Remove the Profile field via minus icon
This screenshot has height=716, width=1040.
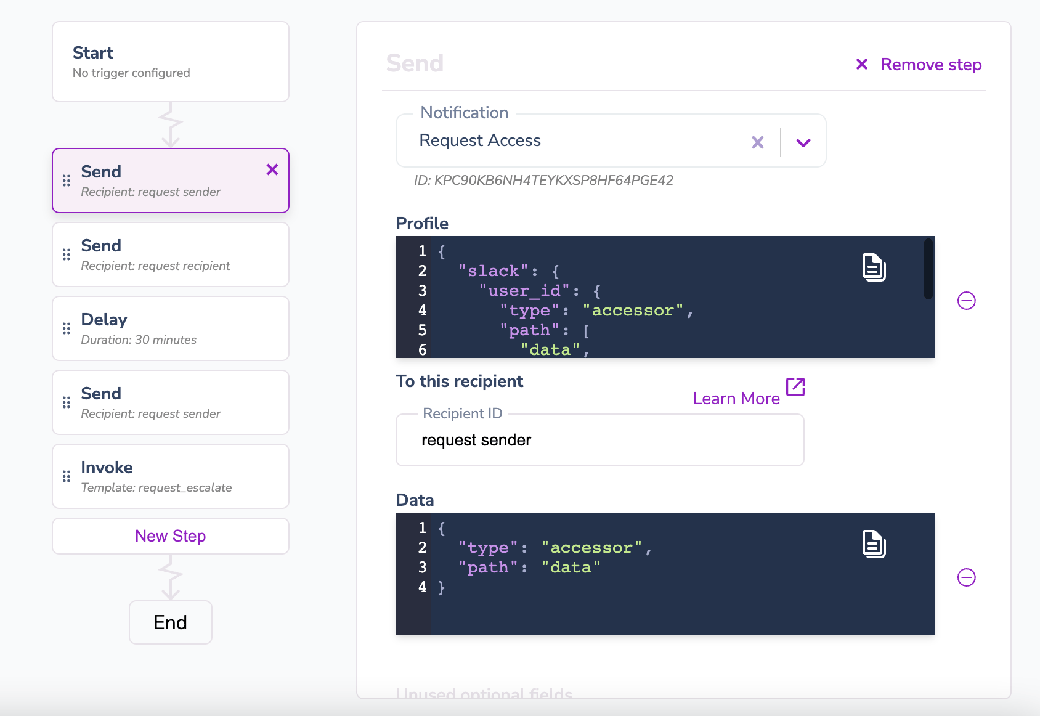(x=966, y=301)
